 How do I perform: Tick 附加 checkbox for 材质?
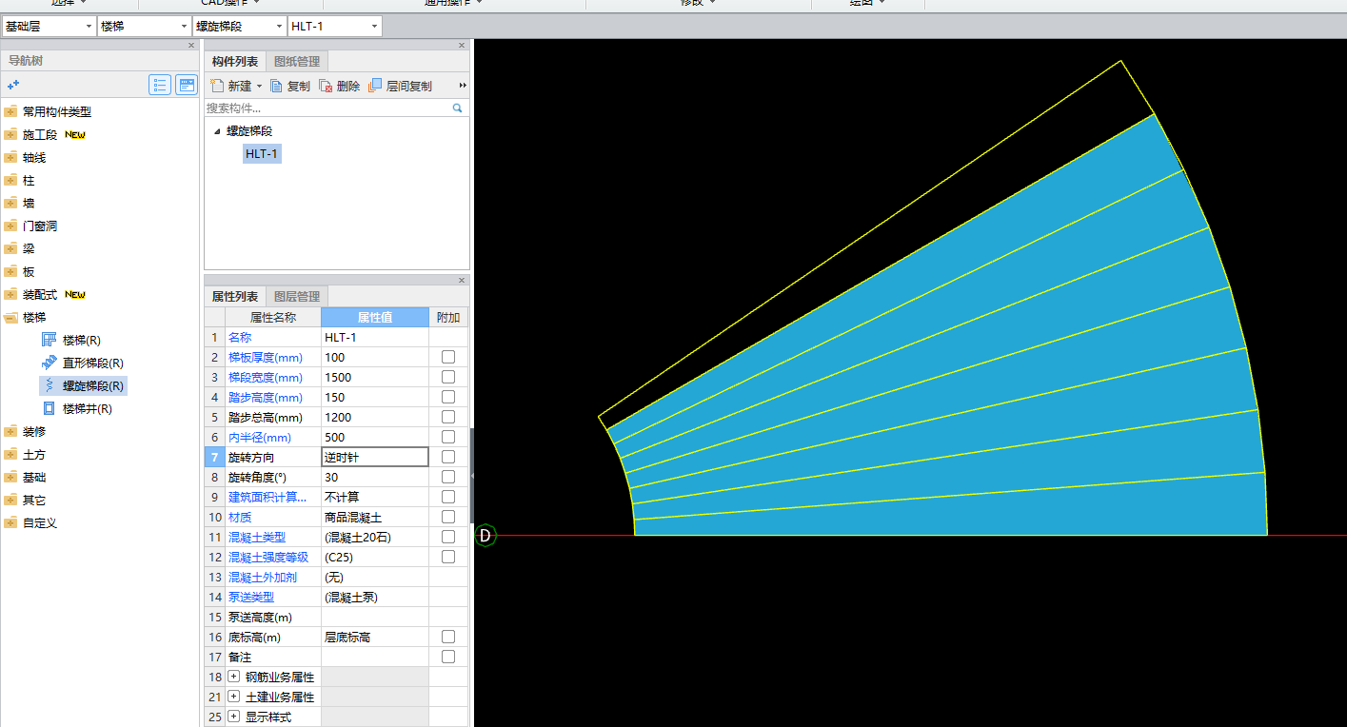(448, 517)
